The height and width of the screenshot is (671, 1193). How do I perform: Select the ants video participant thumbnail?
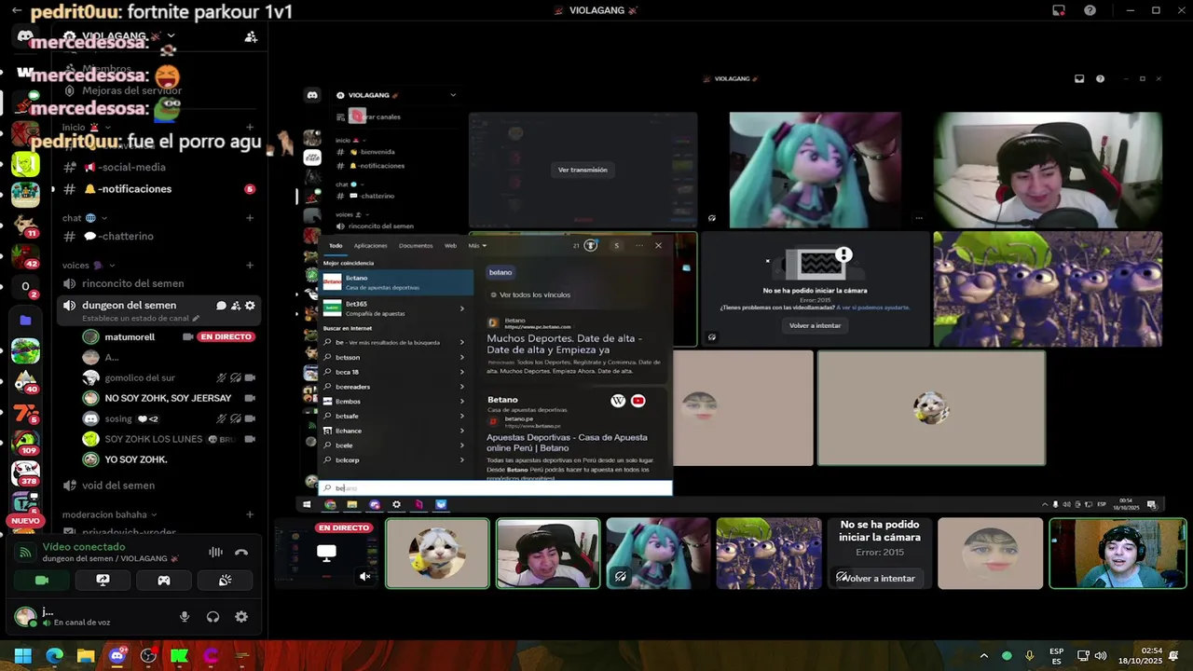769,554
